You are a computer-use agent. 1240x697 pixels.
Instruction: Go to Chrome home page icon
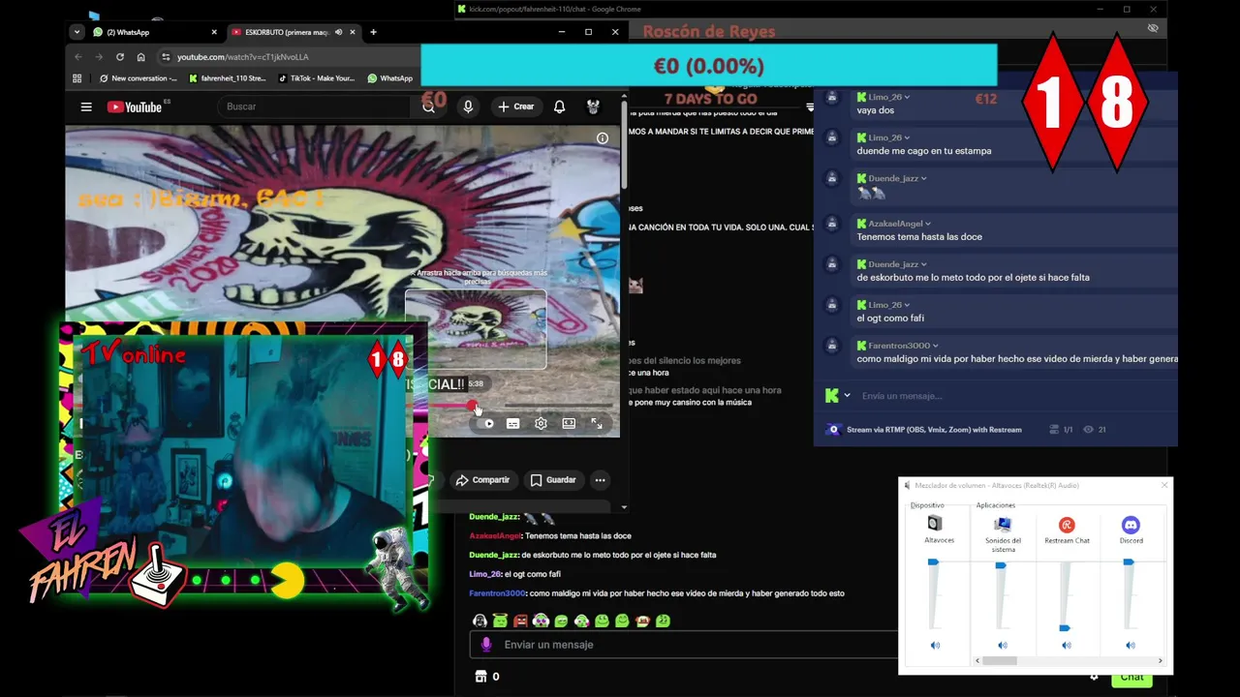point(140,57)
